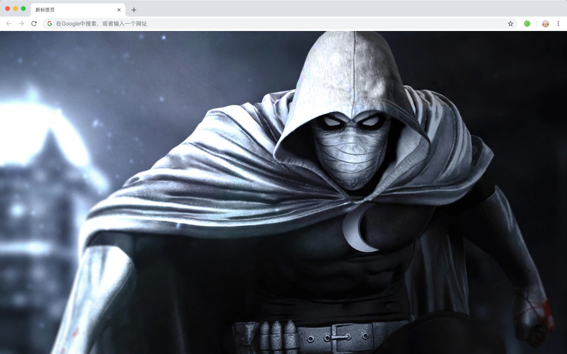
Task: Close the 新标签页 tab
Action: [x=119, y=10]
